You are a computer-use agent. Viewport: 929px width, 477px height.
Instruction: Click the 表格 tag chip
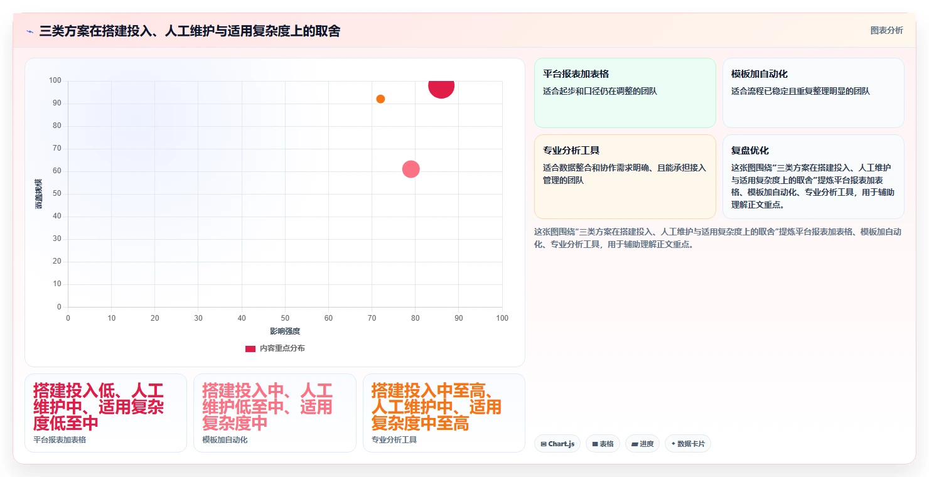[x=603, y=444]
